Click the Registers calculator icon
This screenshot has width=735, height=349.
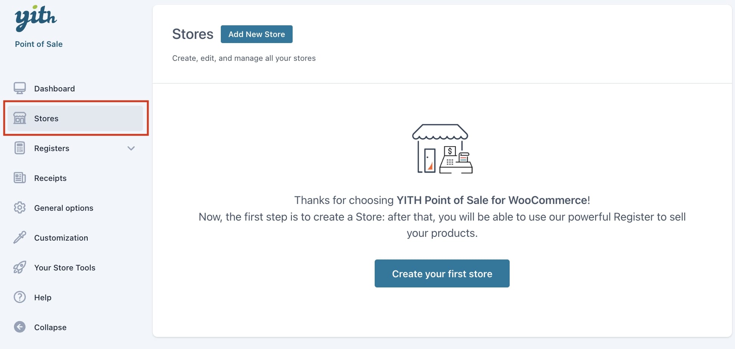[20, 148]
